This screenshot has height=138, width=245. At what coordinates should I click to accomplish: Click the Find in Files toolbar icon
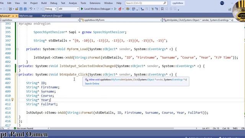(128, 9)
